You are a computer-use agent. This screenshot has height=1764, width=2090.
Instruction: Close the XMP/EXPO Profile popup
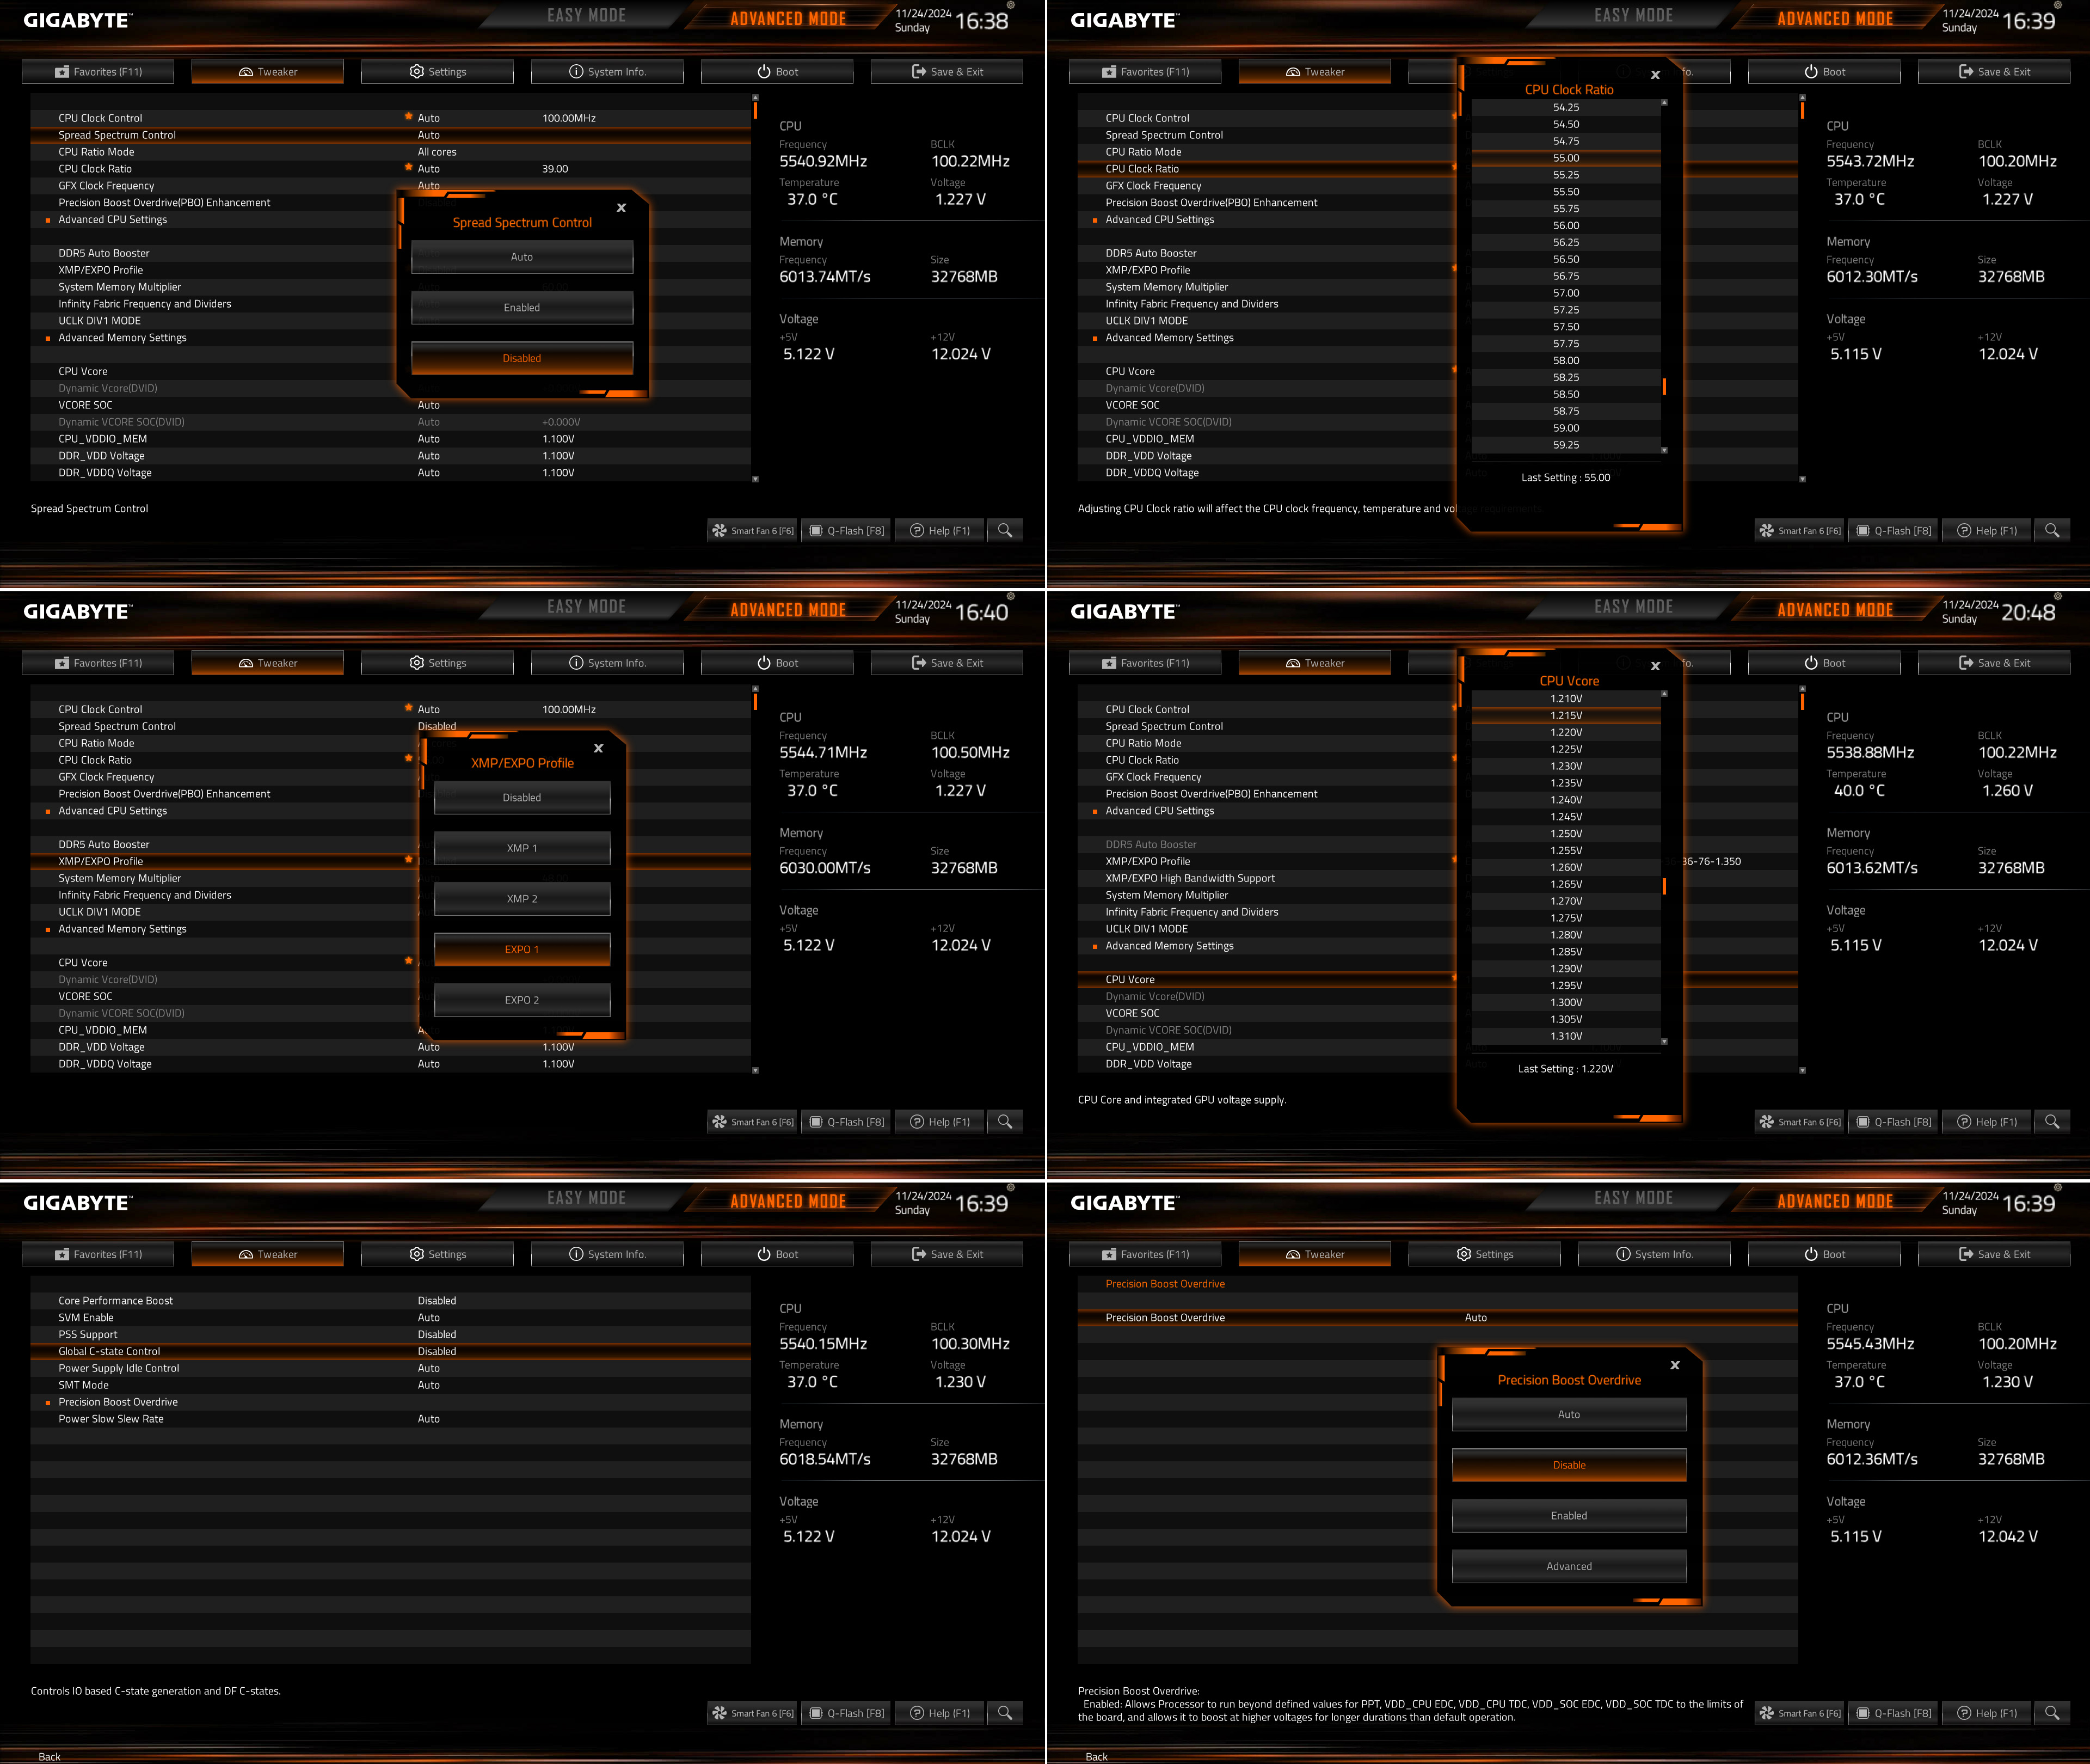(598, 748)
